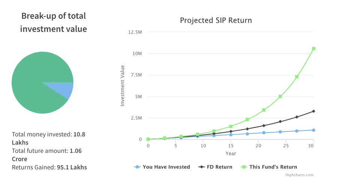
Task: Click the invested amount dot at year 24
Action: (x=280, y=132)
